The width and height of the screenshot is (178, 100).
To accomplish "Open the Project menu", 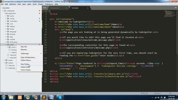I will click(x=41, y=4).
